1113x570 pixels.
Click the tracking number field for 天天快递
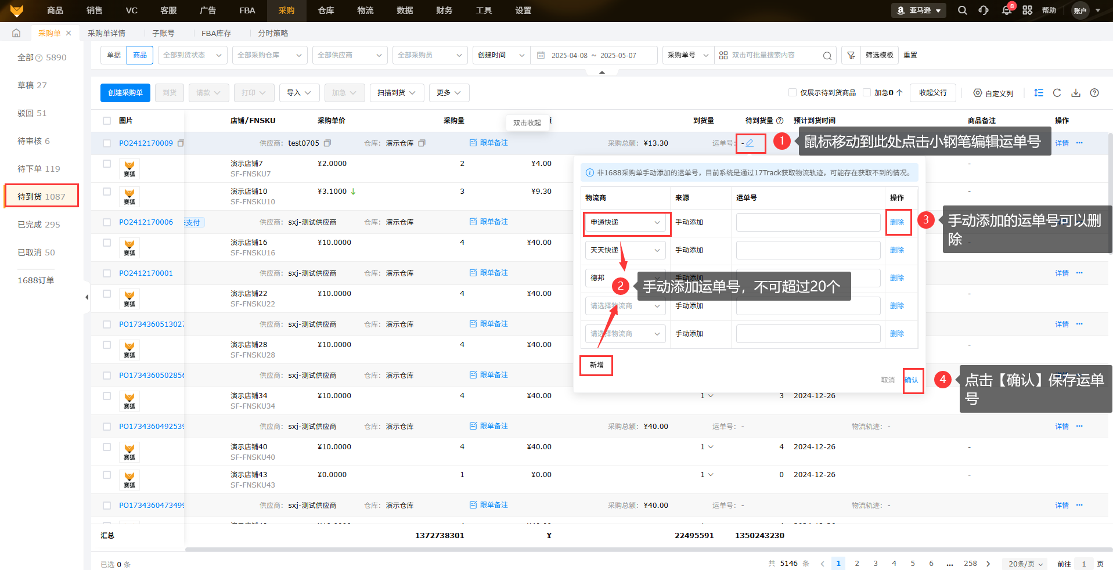click(808, 250)
